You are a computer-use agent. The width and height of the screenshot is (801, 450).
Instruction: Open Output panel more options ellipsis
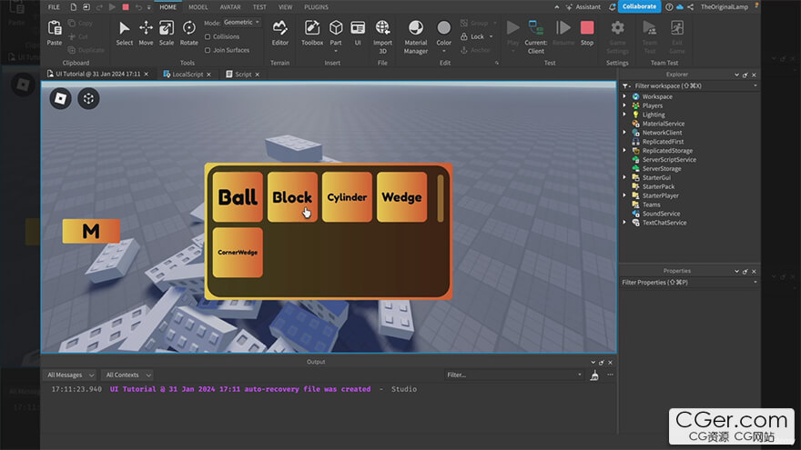coord(610,375)
